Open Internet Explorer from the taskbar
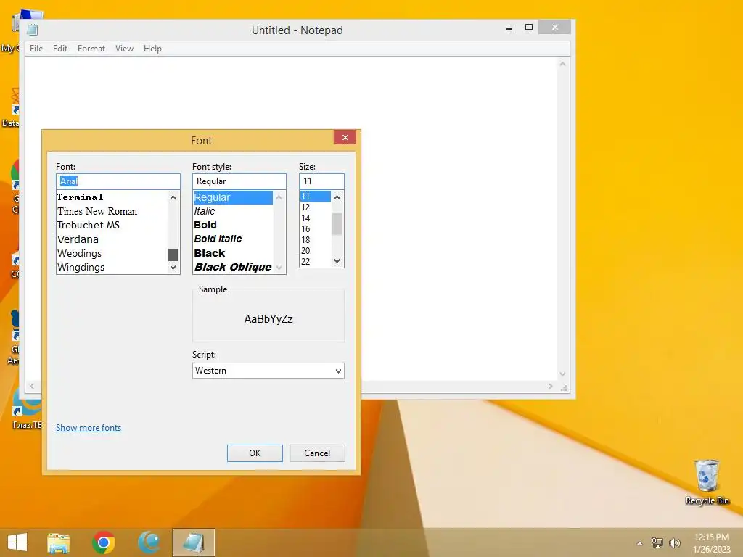The width and height of the screenshot is (743, 557). tap(149, 542)
